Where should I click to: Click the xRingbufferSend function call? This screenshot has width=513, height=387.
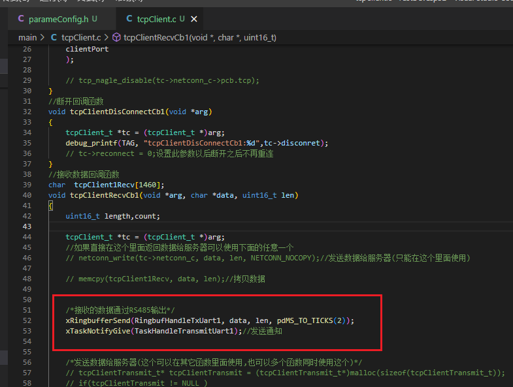[98, 320]
